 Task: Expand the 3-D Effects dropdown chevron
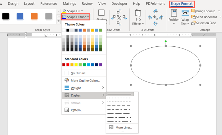point(143,24)
